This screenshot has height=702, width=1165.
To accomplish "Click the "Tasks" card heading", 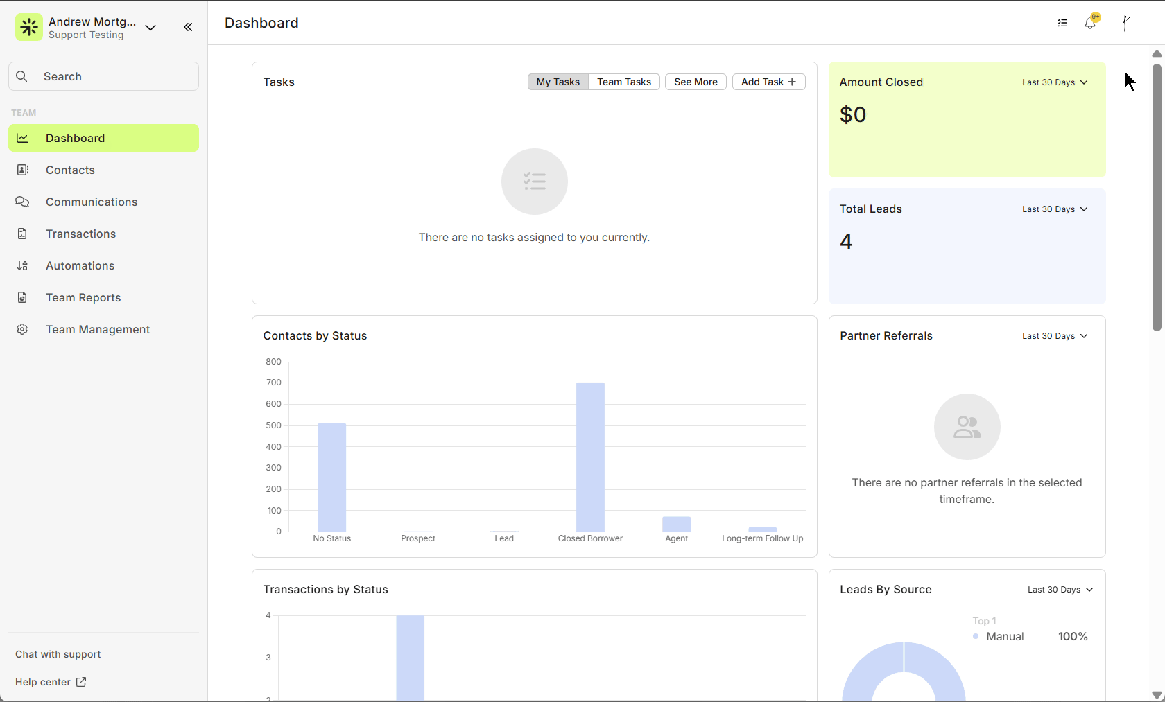I will (279, 82).
